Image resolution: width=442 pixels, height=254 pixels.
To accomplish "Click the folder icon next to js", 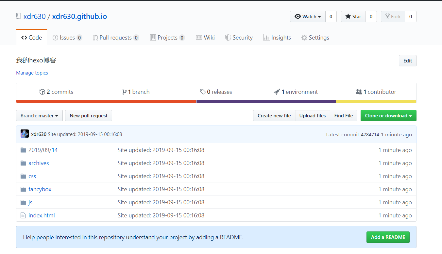I will [x=23, y=202].
